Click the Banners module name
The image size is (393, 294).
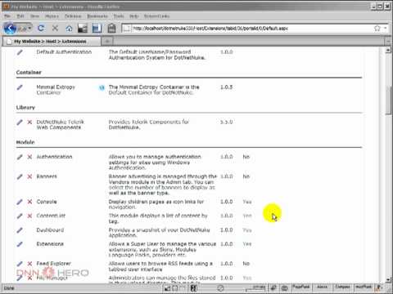[x=47, y=176]
